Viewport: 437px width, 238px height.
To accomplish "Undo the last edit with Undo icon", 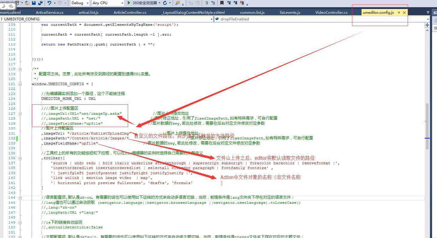I will pos(49,3).
